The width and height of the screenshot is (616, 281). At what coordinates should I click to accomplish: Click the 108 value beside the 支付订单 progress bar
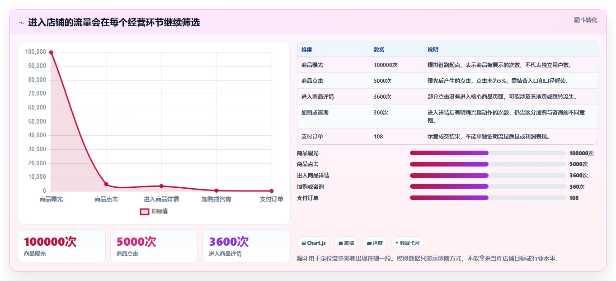574,198
